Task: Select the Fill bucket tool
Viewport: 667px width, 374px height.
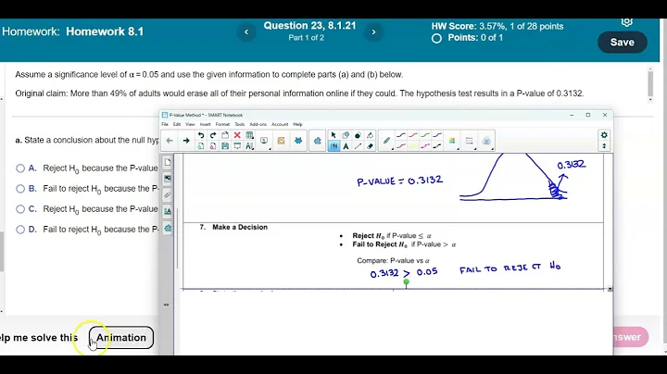Action: (x=370, y=135)
